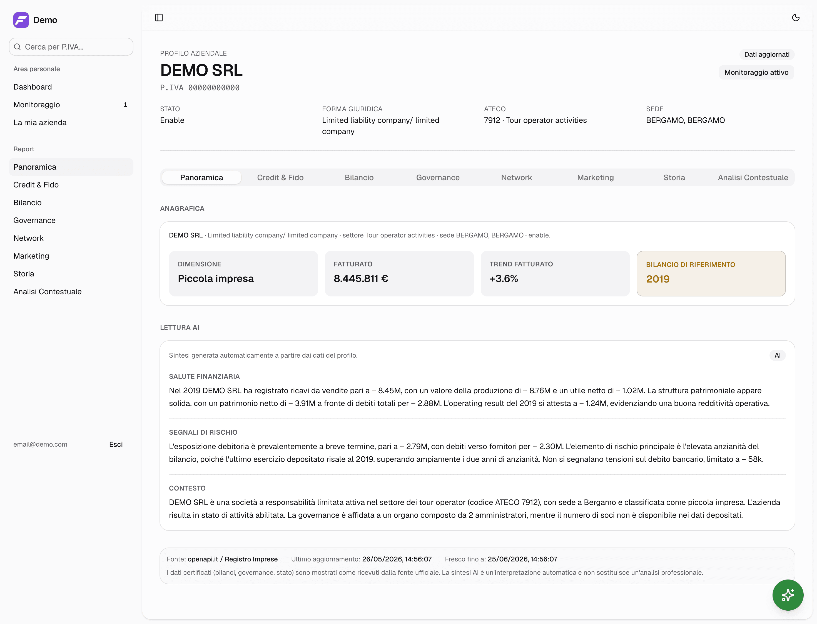Switch to the Network tab
Screen dimensions: 817x624
516,177
